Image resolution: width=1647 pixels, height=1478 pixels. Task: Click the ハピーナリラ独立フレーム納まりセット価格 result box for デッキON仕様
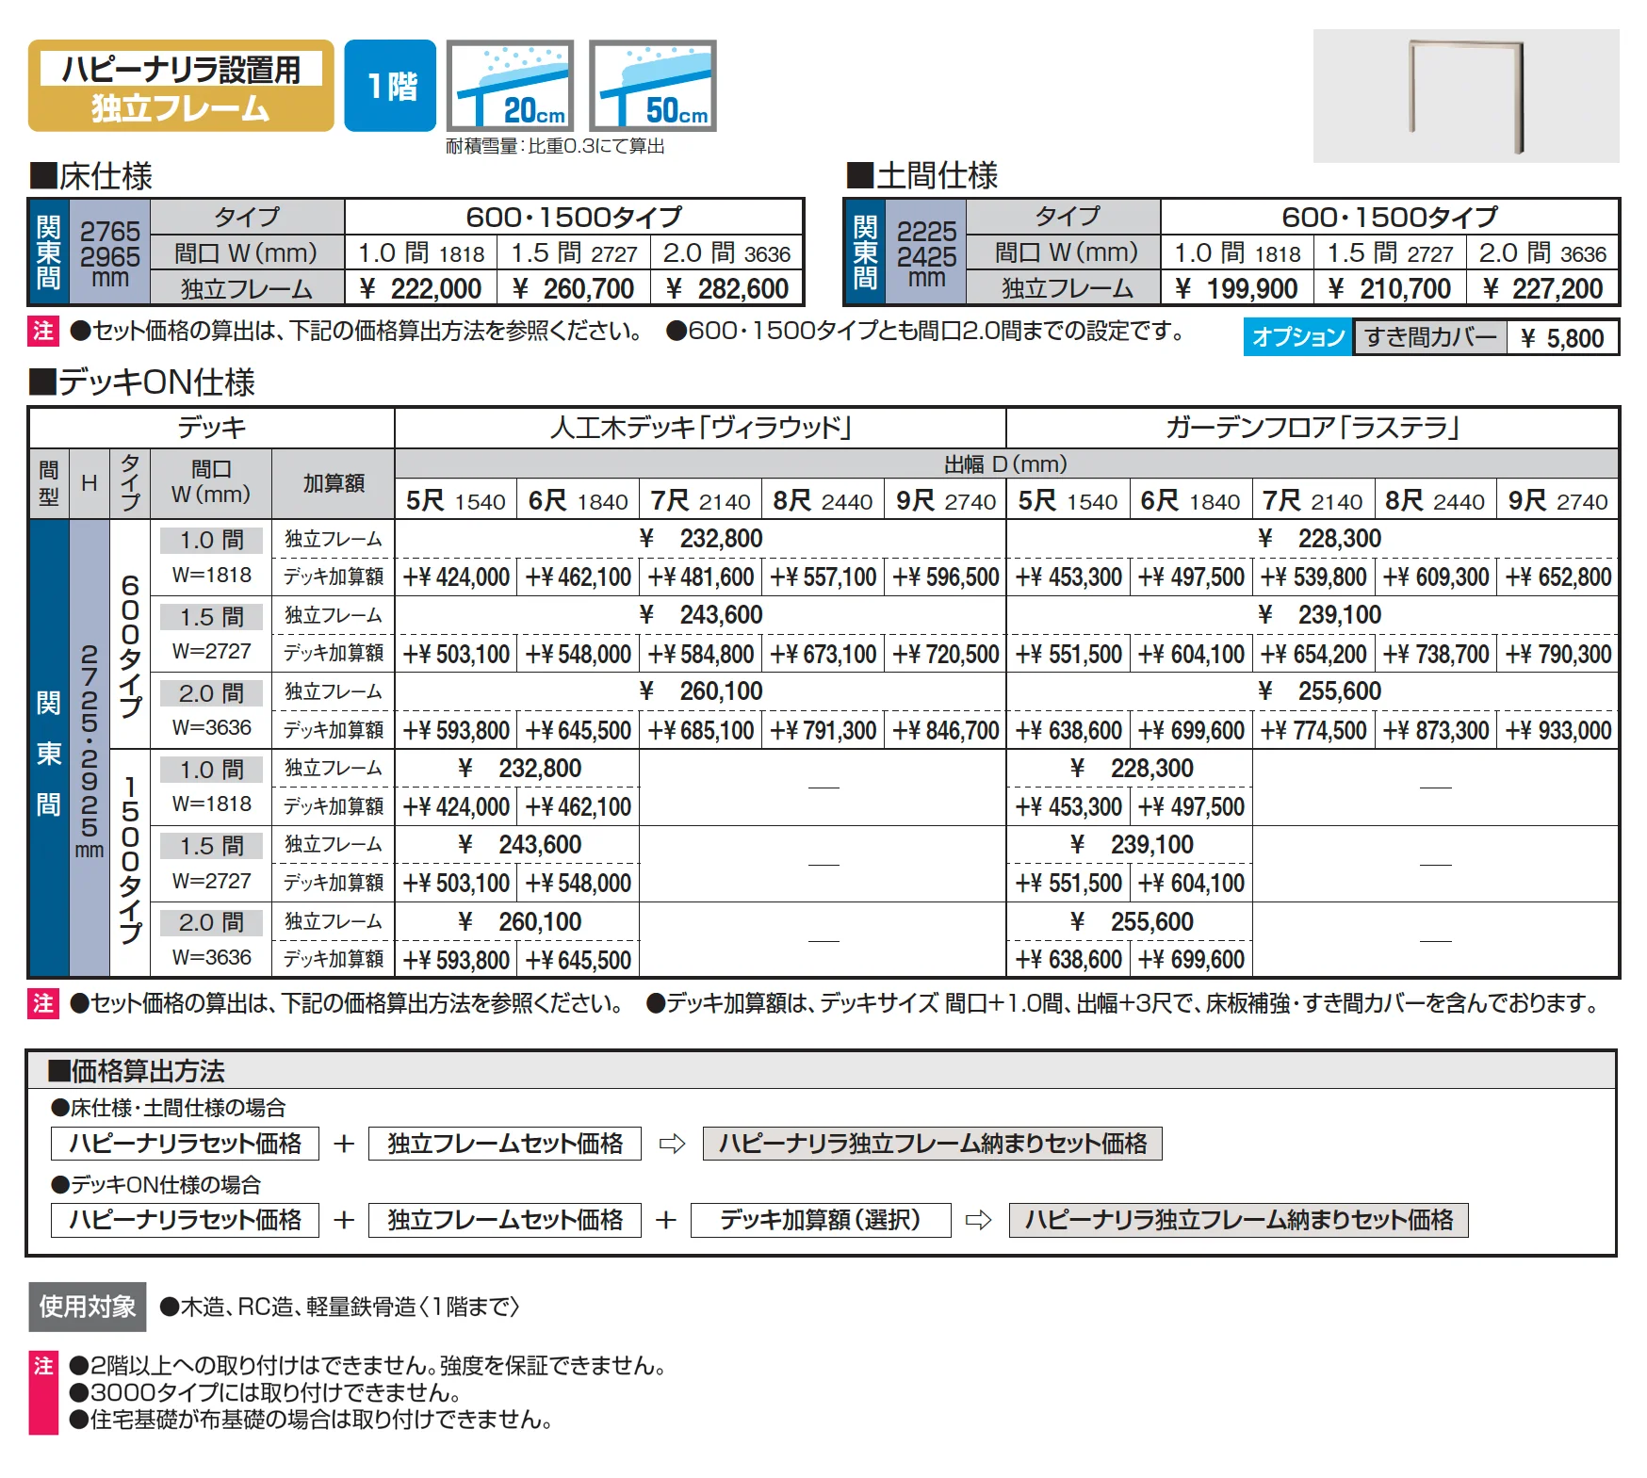tap(1238, 1220)
